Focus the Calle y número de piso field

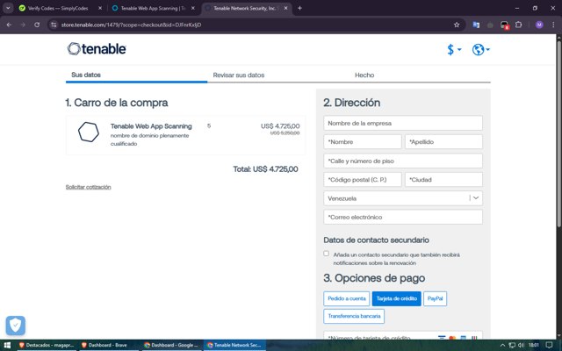[403, 161]
